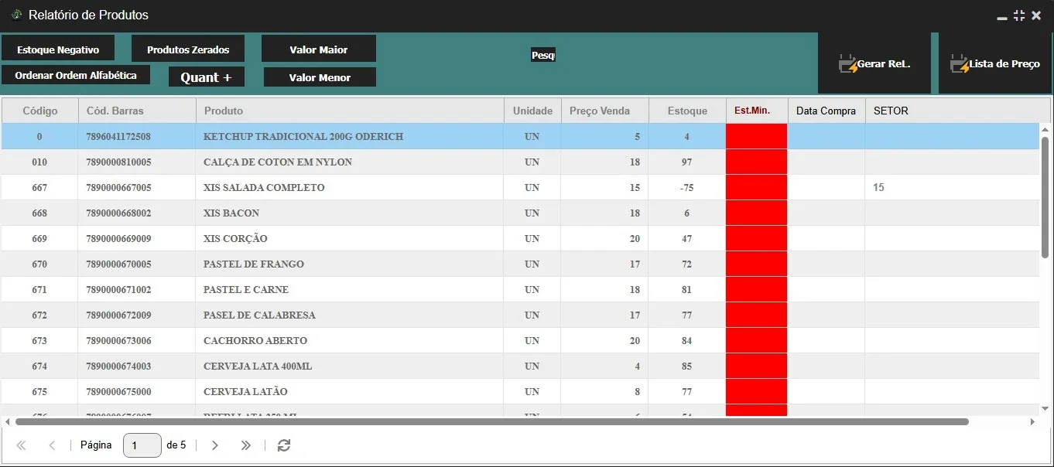1054x467 pixels.
Task: Click Ordenar Ordem Alfabética button
Action: [76, 75]
